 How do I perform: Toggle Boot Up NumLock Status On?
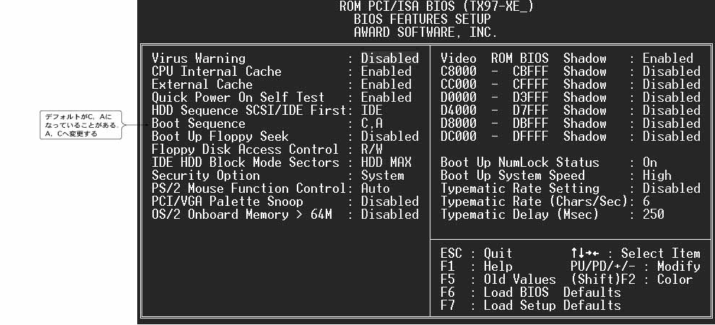(650, 162)
